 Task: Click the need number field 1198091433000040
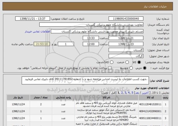(x=126, y=19)
